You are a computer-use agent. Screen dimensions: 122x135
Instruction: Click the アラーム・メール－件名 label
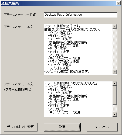20,15
